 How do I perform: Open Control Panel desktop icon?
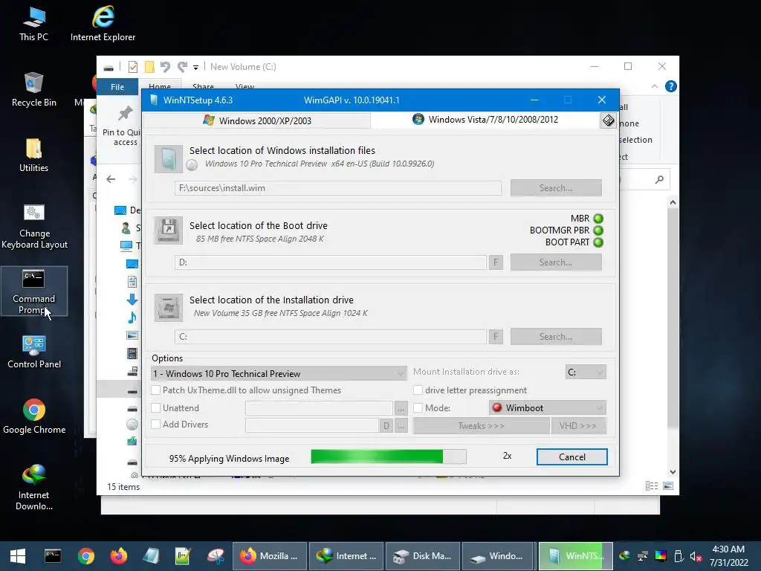[34, 352]
